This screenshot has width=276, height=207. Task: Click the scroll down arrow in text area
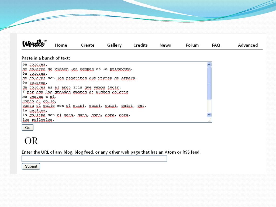tap(209, 115)
